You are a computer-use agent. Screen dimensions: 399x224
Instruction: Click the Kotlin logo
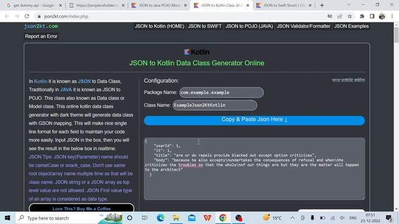[x=197, y=52]
